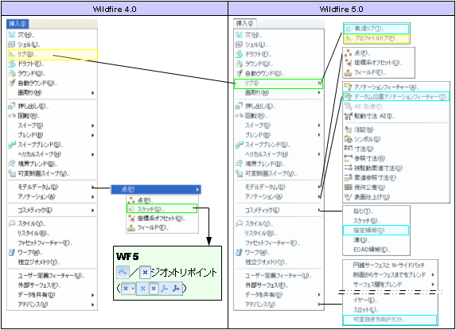Expand コスメティック arrow in Wildfire 5.0 menu
The height and width of the screenshot is (330, 456).
(319, 210)
